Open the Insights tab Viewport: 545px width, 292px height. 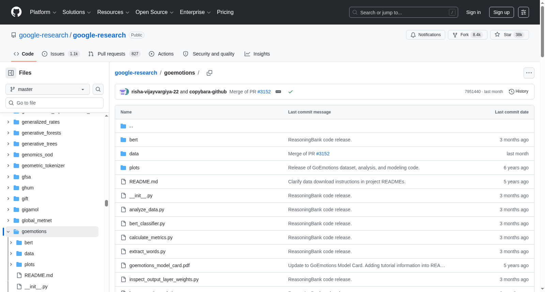pyautogui.click(x=257, y=54)
